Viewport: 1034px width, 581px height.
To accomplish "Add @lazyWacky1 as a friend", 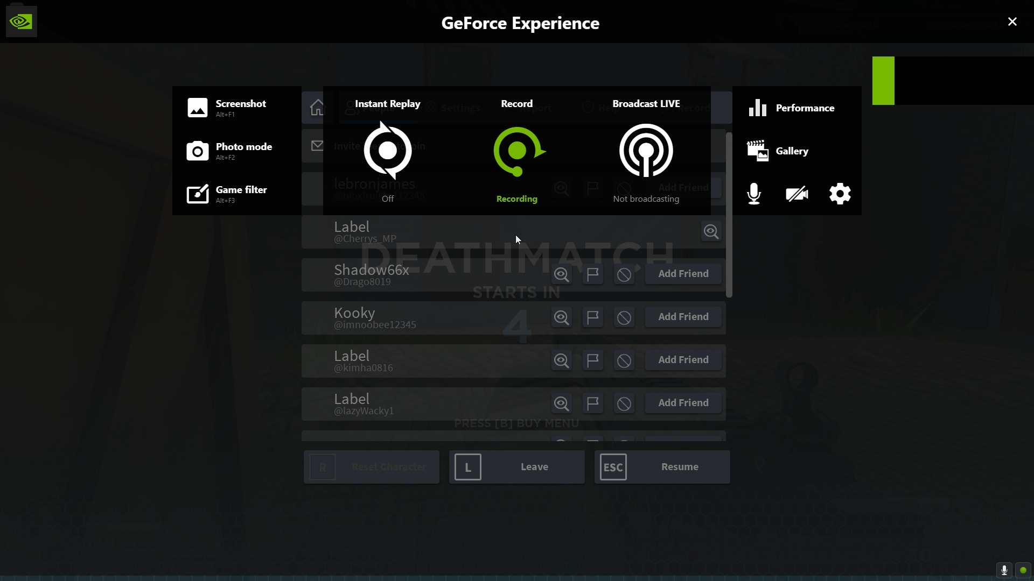I will click(x=683, y=403).
